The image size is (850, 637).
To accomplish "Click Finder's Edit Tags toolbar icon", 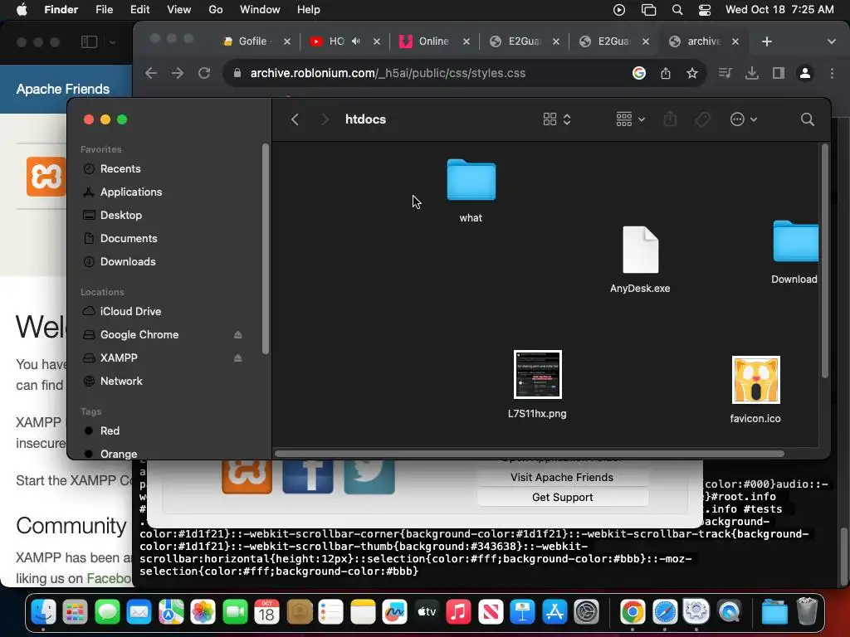I will pos(702,119).
